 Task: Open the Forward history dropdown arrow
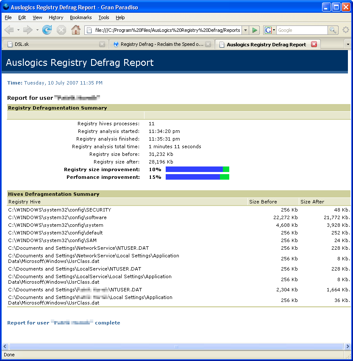tap(37, 30)
